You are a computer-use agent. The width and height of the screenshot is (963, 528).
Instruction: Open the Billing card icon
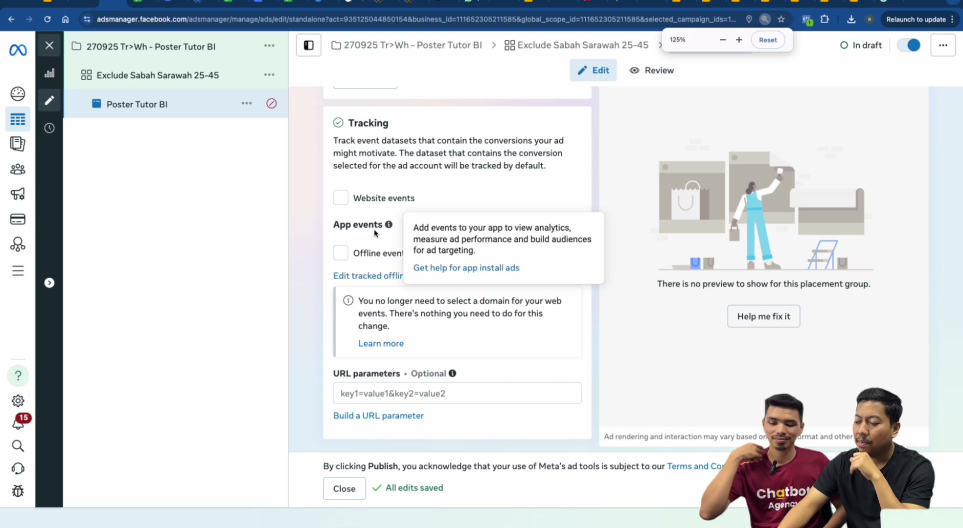[18, 219]
